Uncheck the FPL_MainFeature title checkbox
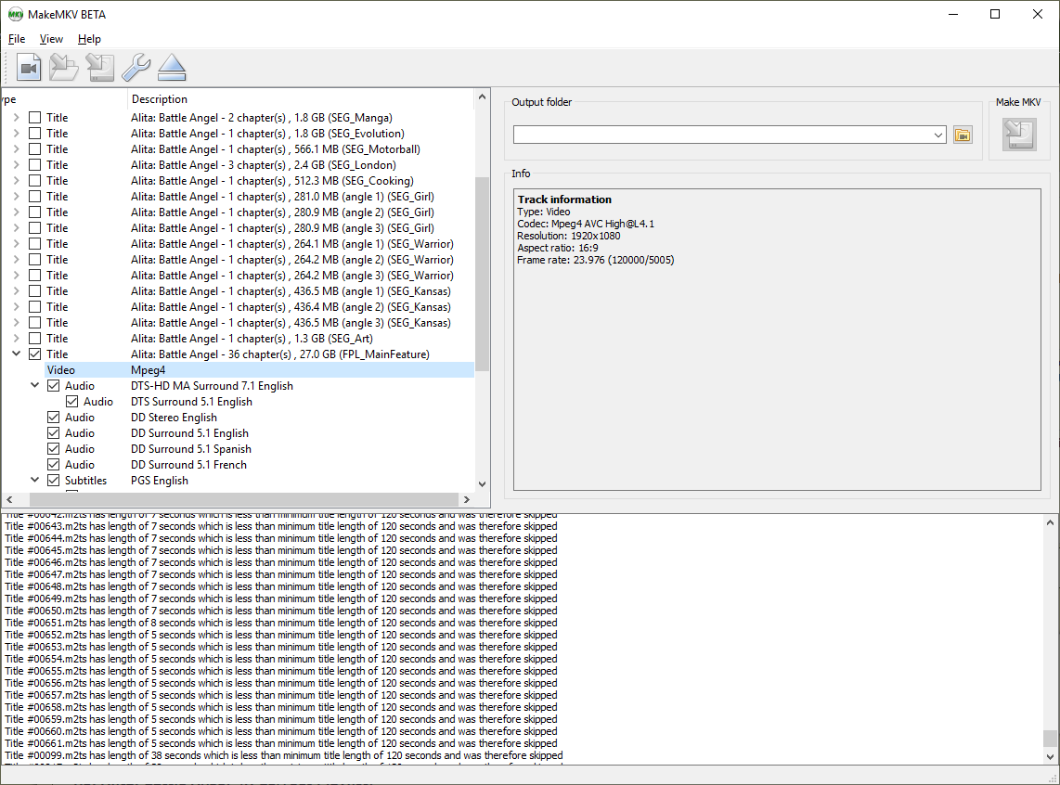The height and width of the screenshot is (785, 1060). tap(34, 354)
